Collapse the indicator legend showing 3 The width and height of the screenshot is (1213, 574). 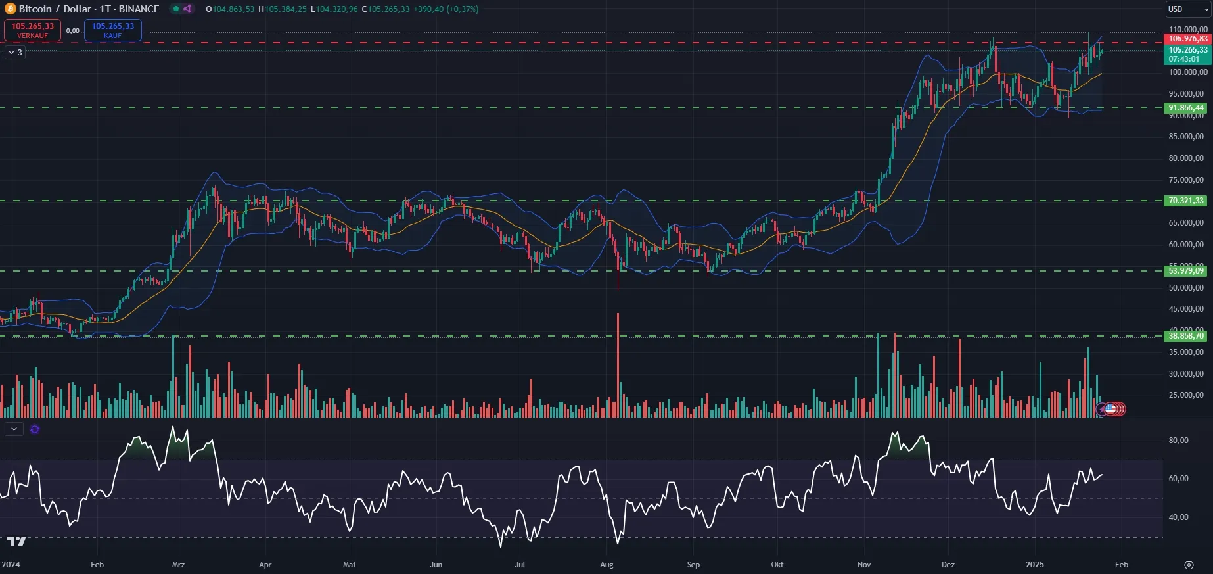[15, 52]
